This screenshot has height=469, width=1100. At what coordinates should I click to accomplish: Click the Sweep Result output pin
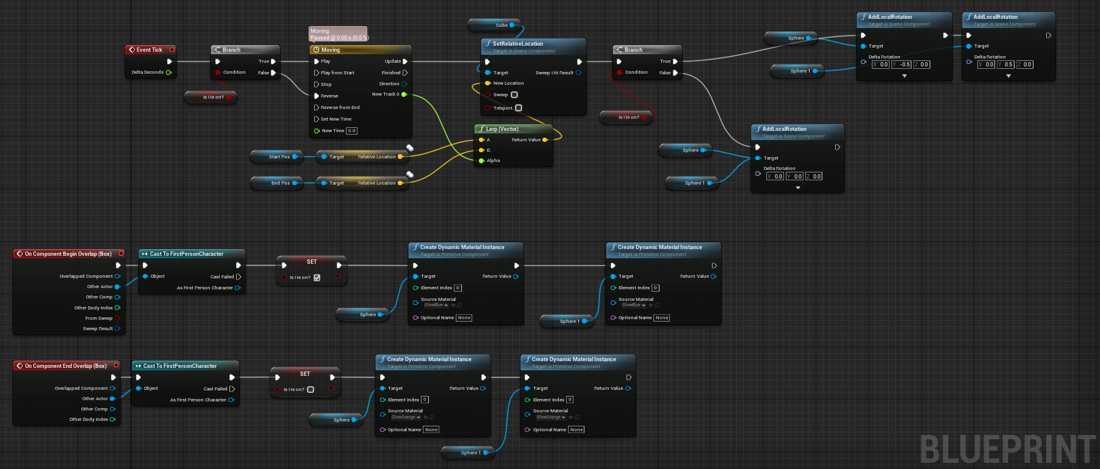[x=117, y=328]
